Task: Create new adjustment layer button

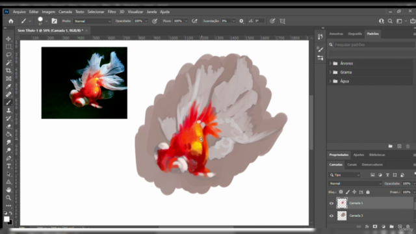Action: click(383, 227)
